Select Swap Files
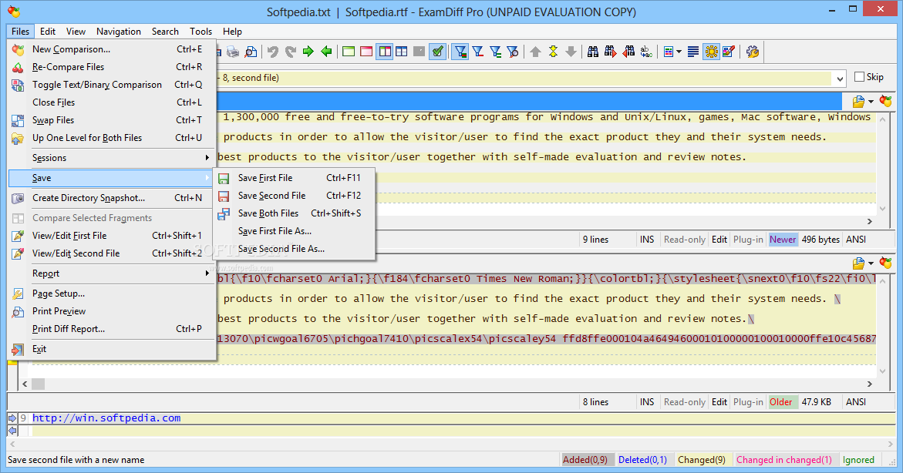This screenshot has width=903, height=473. click(x=113, y=120)
